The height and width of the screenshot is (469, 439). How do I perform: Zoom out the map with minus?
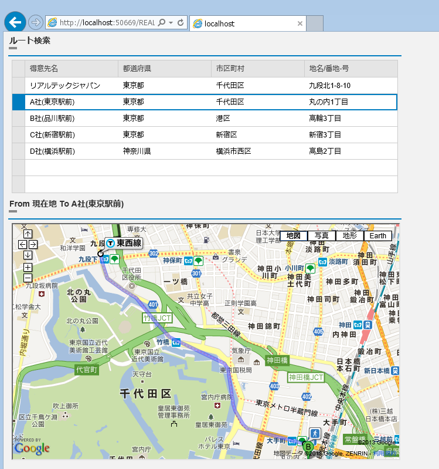tap(28, 278)
